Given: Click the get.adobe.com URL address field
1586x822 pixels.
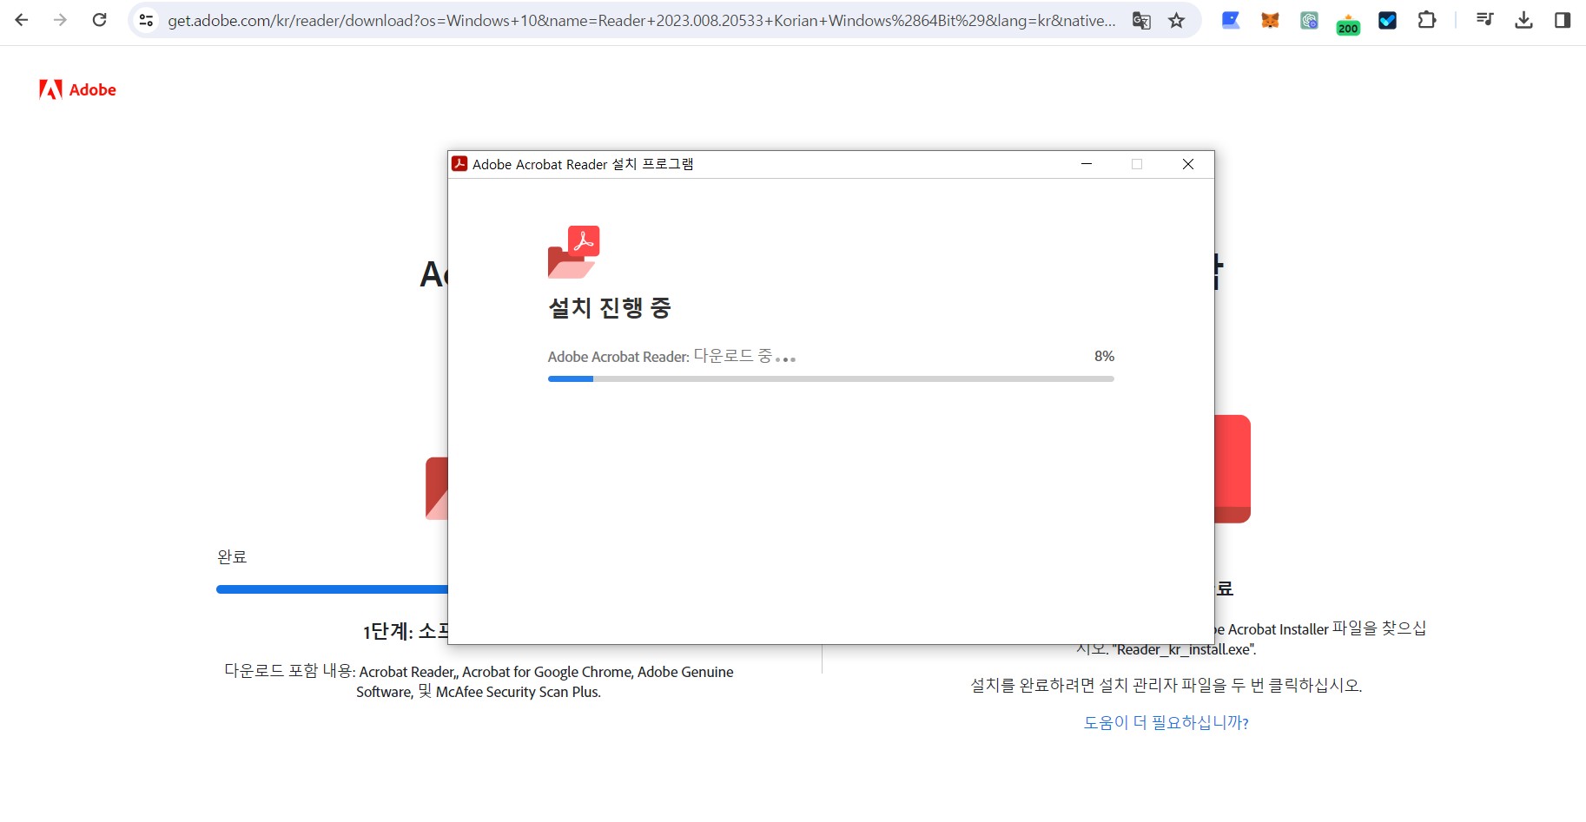Looking at the screenshot, I should 641,20.
